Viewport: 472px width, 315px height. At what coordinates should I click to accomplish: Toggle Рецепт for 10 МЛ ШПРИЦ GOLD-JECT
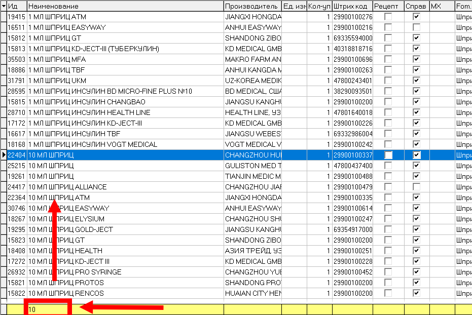tap(388, 229)
